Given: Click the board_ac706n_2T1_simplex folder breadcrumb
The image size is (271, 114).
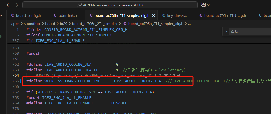Looking at the screenshot, I should click(x=95, y=24).
